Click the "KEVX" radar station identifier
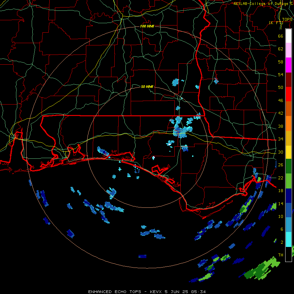 156,292
